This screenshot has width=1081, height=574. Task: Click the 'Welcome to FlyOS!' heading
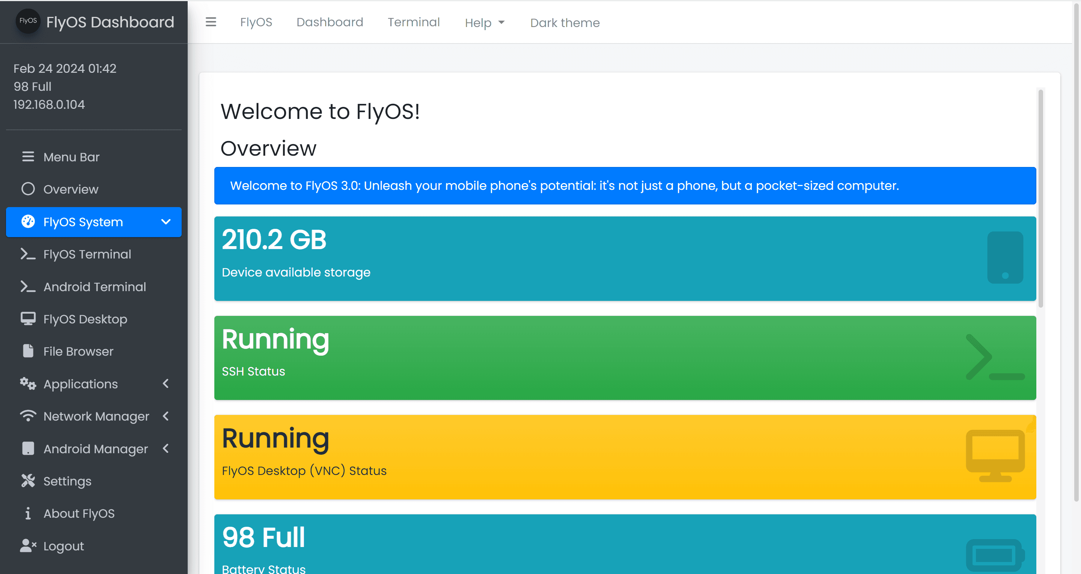[320, 112]
